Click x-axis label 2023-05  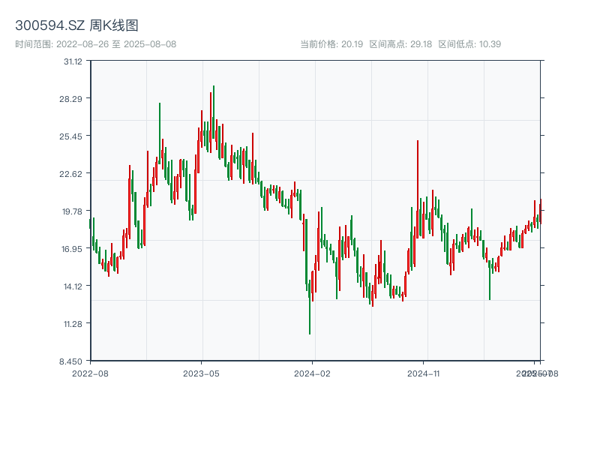pyautogui.click(x=201, y=373)
